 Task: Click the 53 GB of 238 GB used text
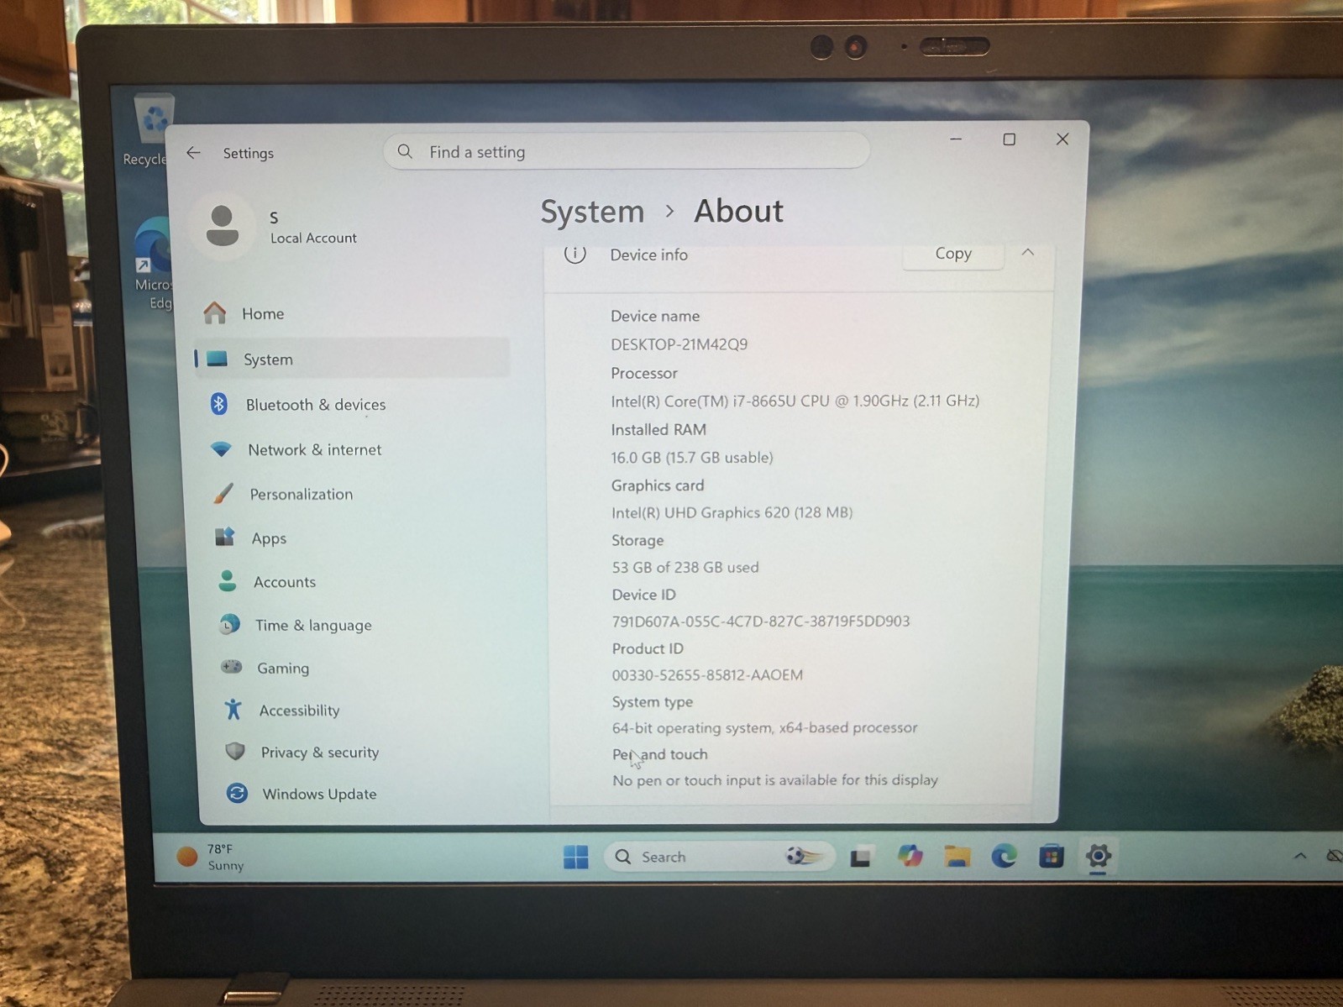point(685,567)
